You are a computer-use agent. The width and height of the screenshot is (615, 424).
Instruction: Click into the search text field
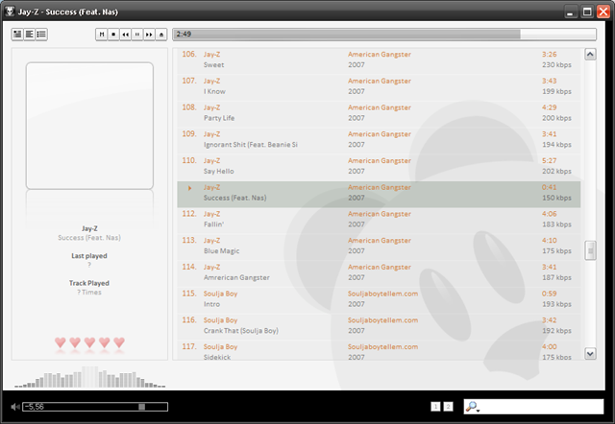(x=541, y=407)
